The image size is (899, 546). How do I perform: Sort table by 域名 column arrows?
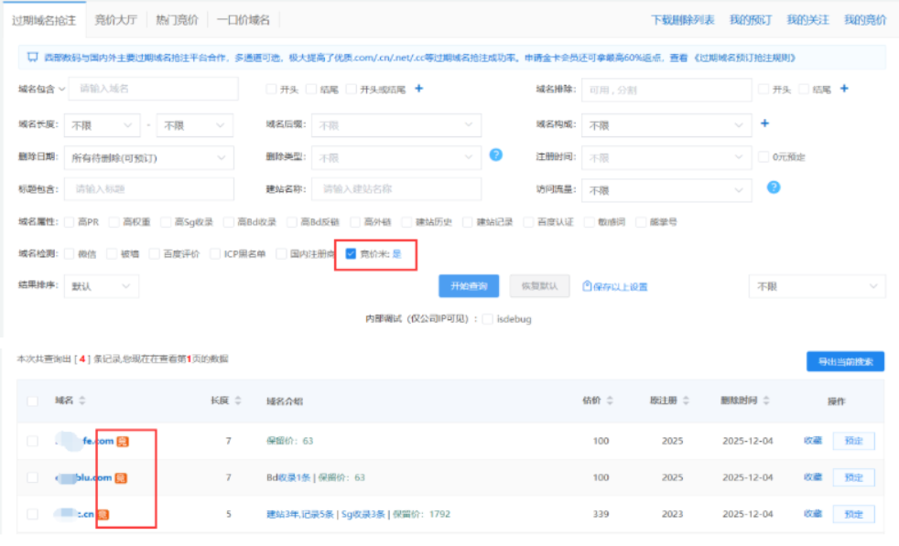point(82,401)
